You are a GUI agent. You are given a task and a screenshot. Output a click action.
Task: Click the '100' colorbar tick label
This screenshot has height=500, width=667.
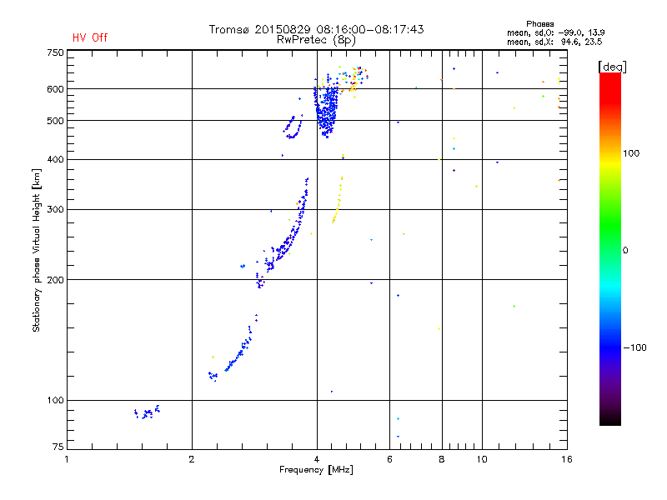click(x=631, y=153)
